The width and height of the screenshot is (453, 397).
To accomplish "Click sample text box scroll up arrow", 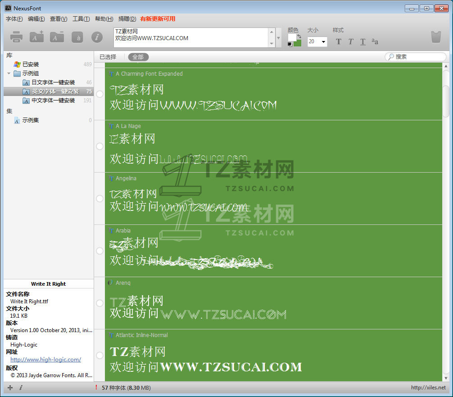I will [x=272, y=32].
